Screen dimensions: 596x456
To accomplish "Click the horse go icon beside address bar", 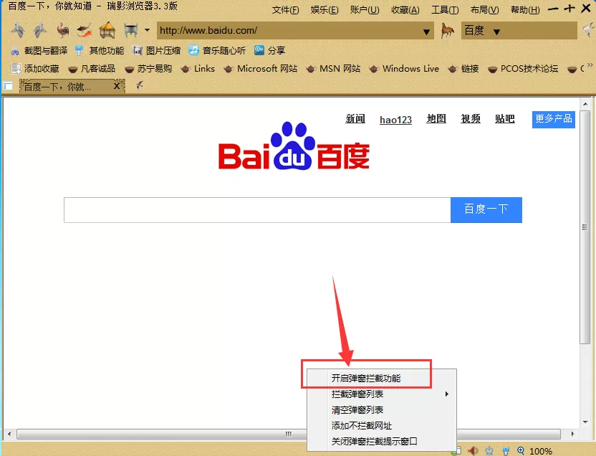I will [448, 30].
